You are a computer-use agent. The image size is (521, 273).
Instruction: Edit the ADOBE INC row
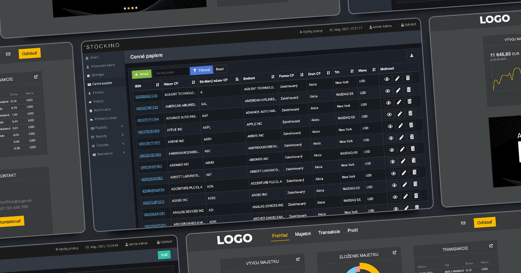405,184
